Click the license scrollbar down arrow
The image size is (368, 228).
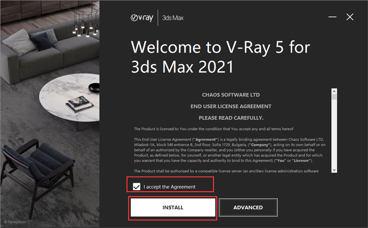coord(334,170)
